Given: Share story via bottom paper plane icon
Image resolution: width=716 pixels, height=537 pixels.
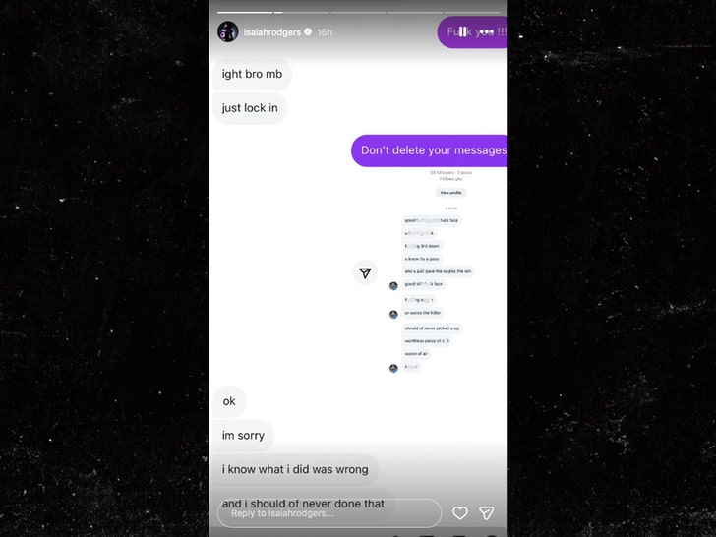Looking at the screenshot, I should 487,512.
